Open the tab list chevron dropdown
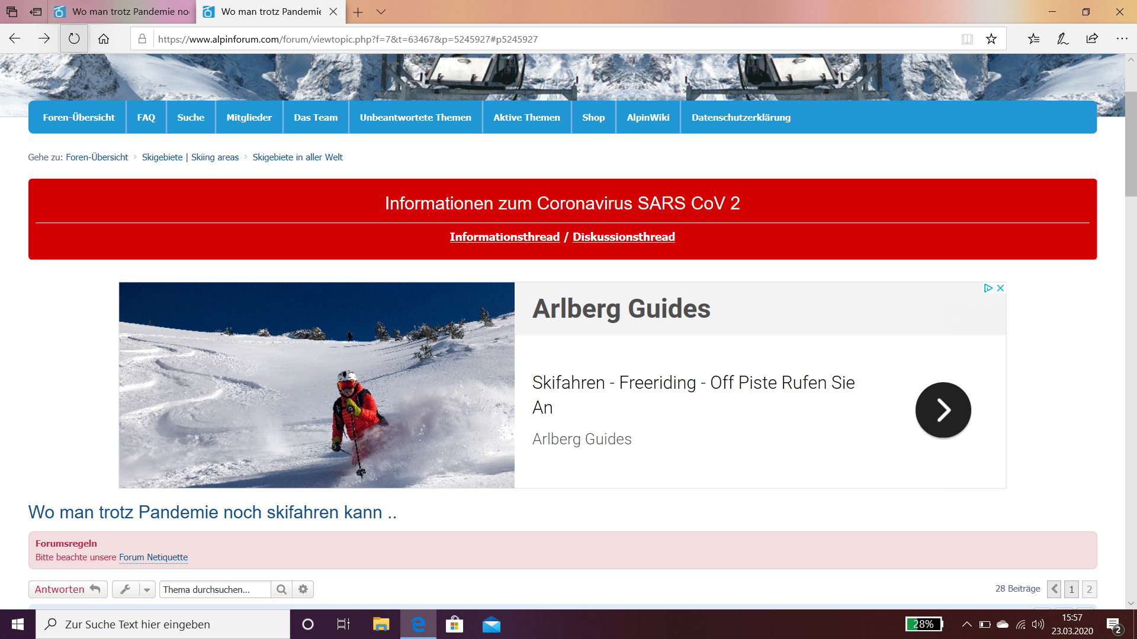This screenshot has height=639, width=1137. click(381, 12)
